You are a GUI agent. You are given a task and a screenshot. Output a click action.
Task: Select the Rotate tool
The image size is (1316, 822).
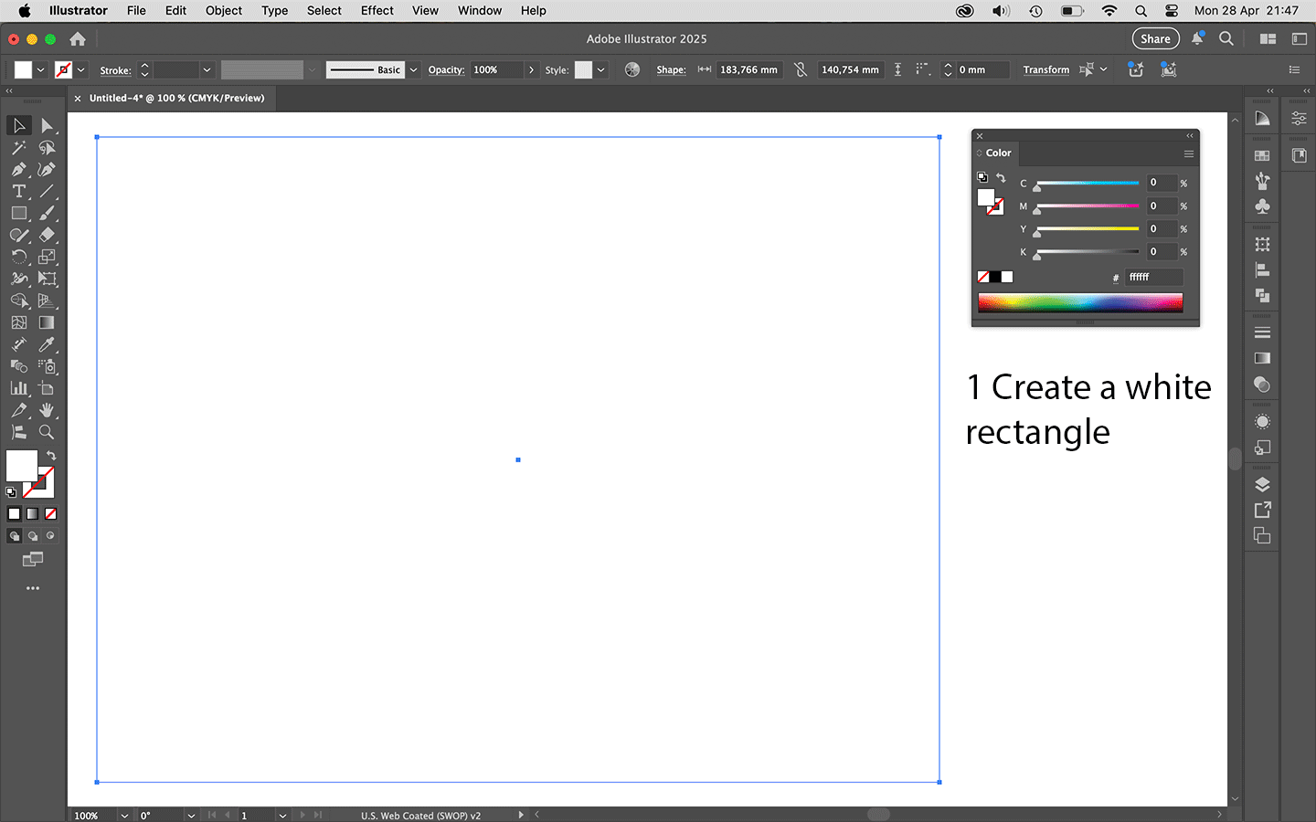pos(18,257)
